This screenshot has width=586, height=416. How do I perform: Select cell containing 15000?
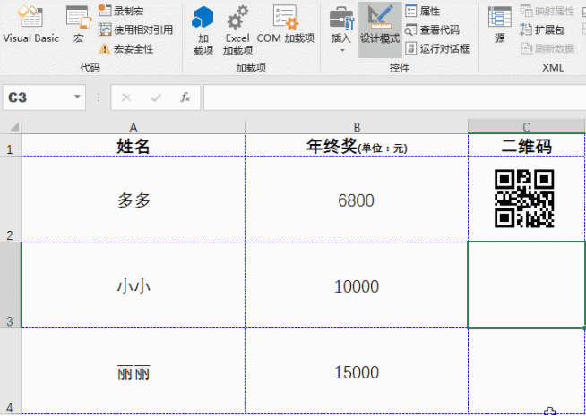tap(357, 371)
